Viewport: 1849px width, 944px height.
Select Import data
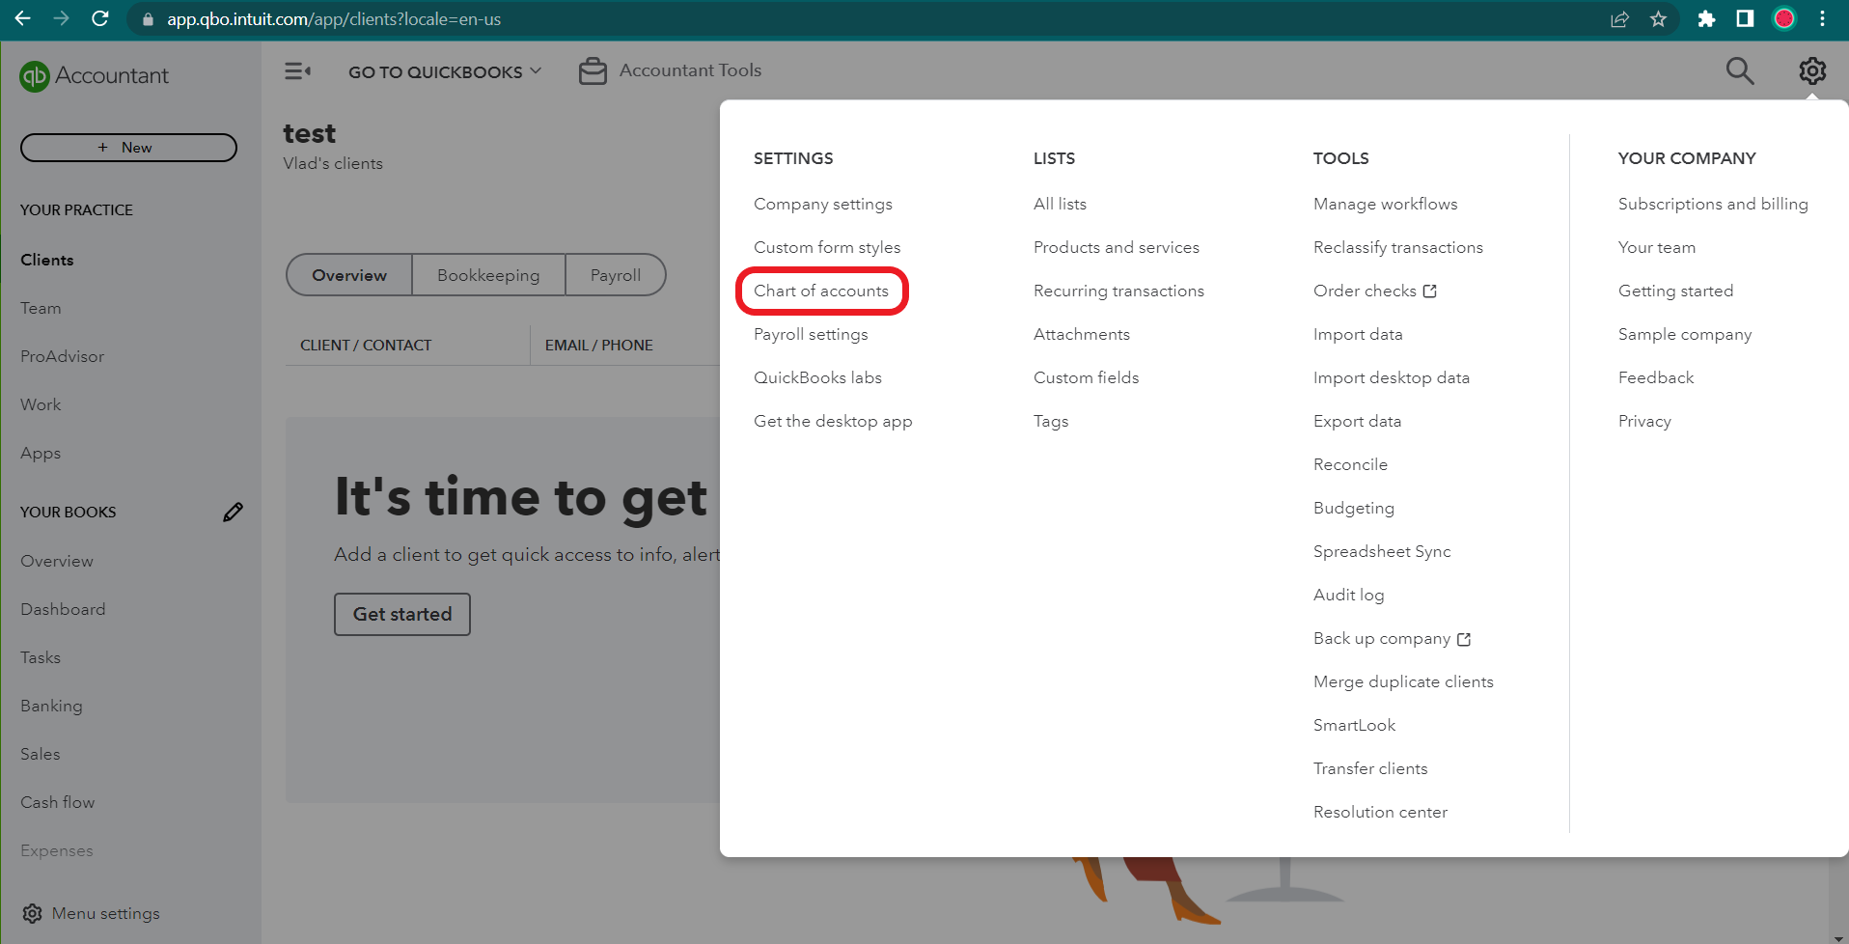coord(1358,334)
